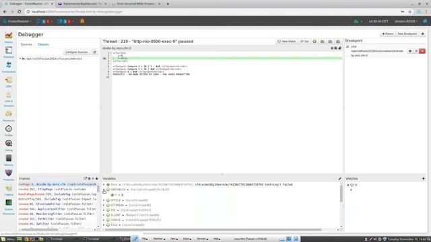Click the green resume thread button
This screenshot has width=431, height=242.
tap(314, 42)
